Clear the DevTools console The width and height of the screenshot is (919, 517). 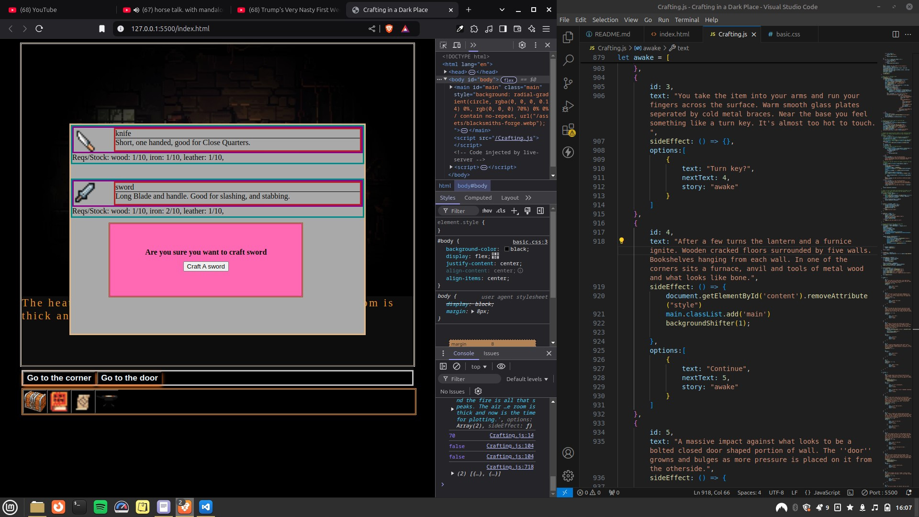tap(457, 366)
